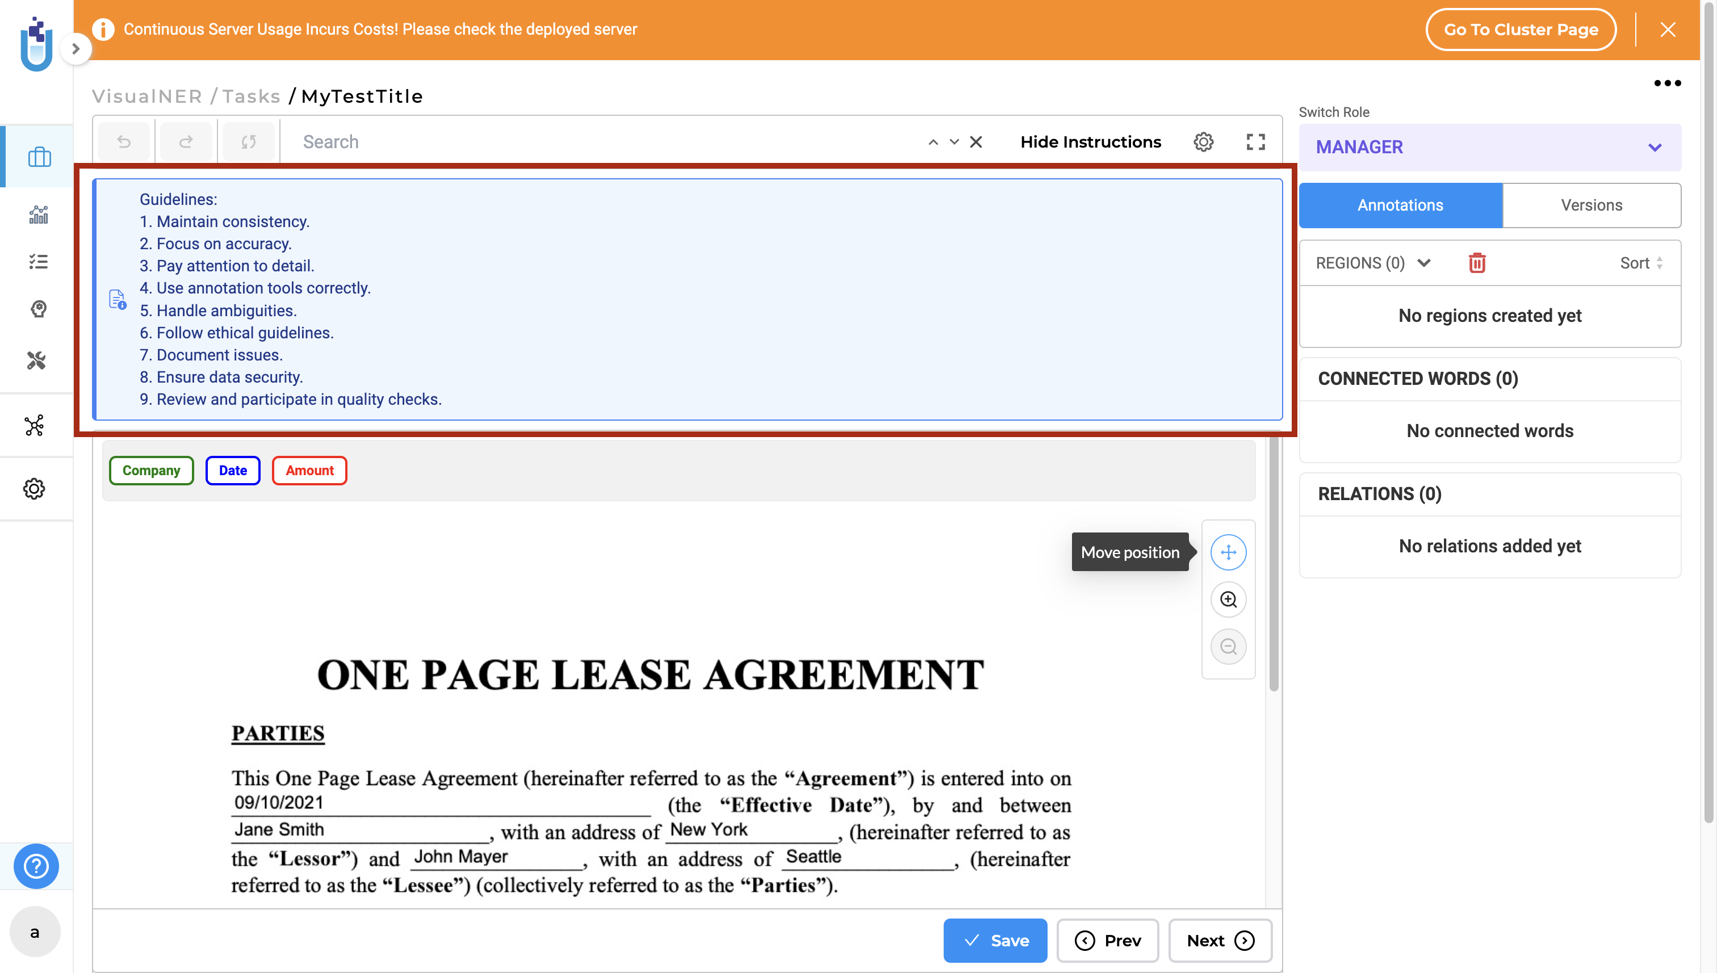Clear the search with X icon
The width and height of the screenshot is (1717, 973).
point(976,142)
